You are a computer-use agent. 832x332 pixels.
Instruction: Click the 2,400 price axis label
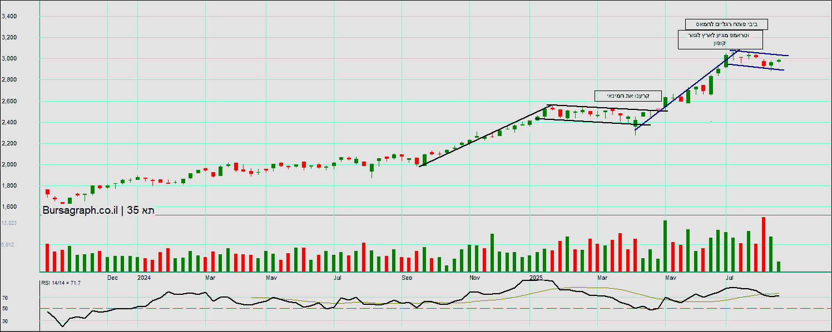(x=9, y=122)
